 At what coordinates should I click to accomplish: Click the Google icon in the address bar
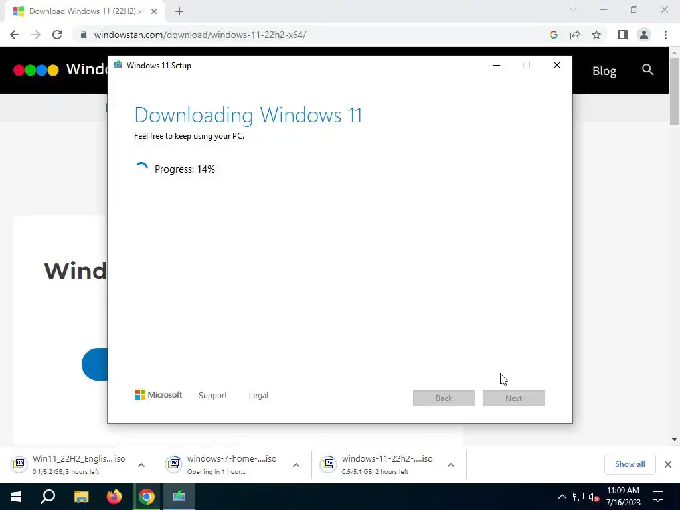(x=553, y=35)
